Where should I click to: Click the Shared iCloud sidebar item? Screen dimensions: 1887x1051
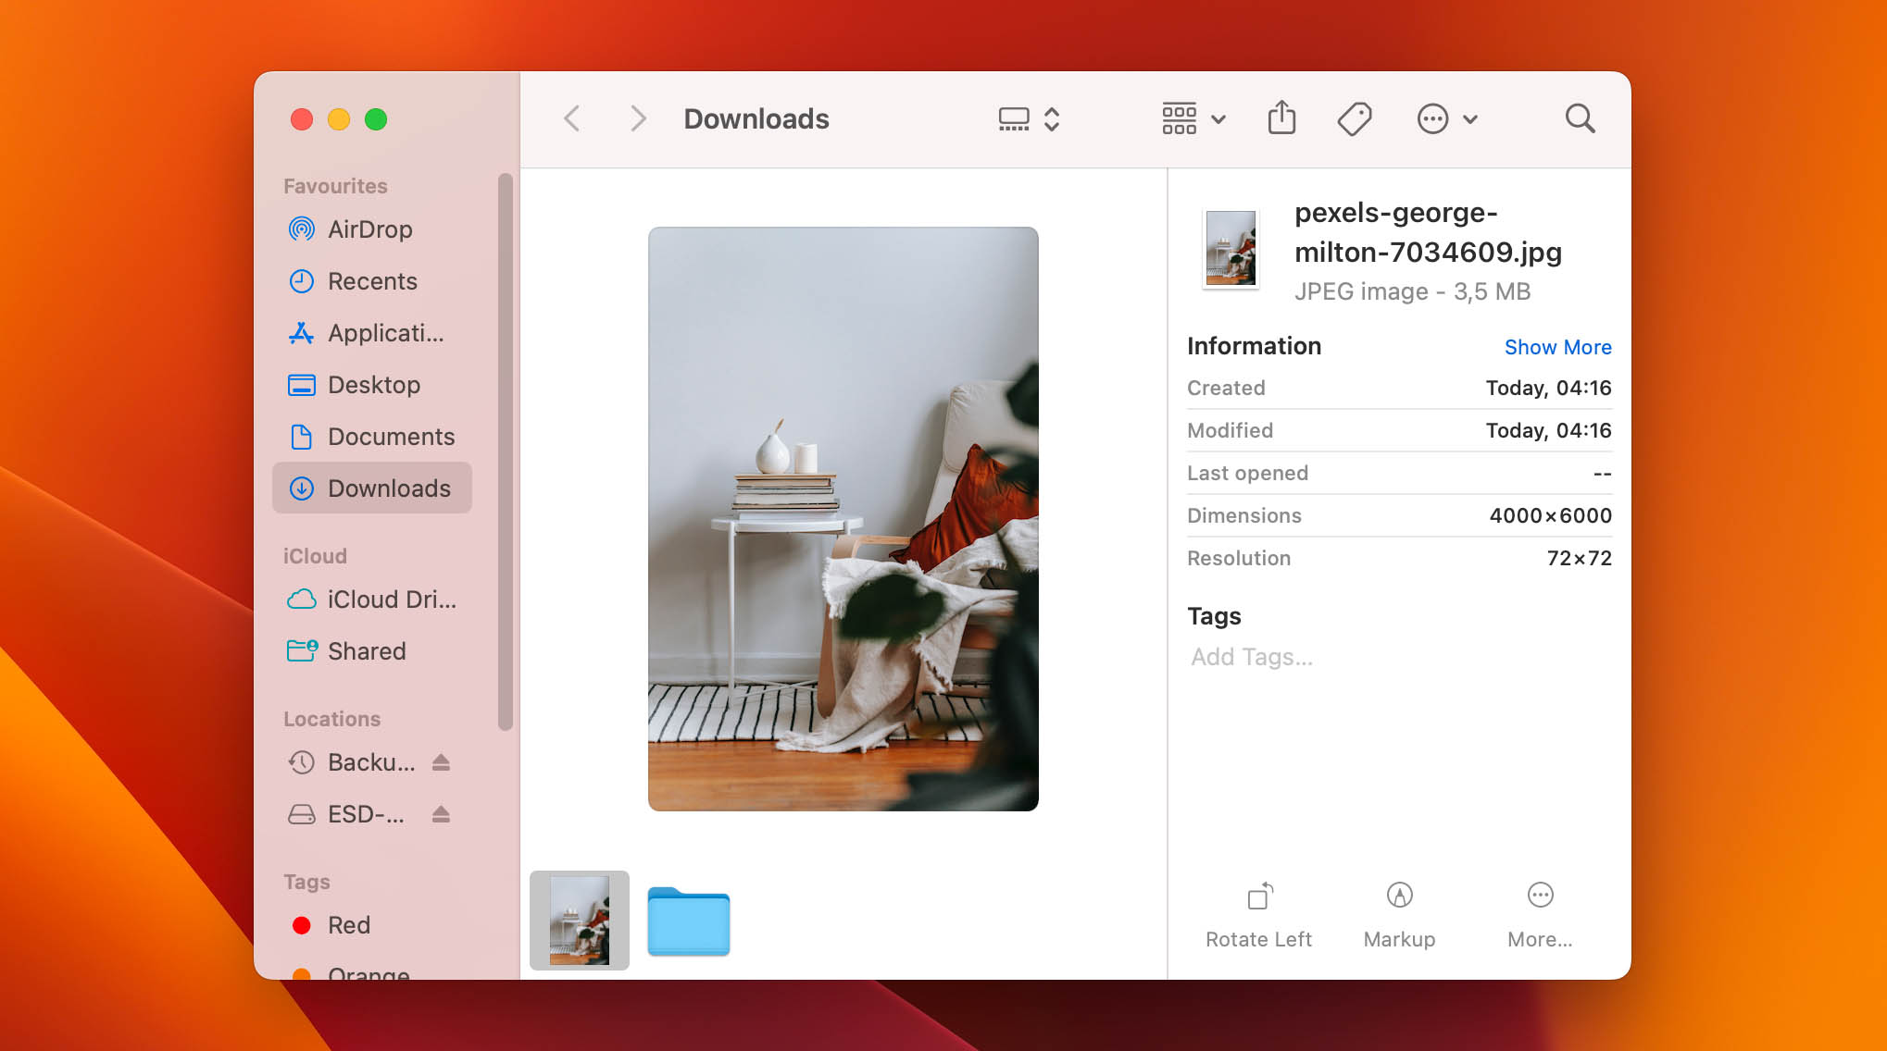coord(365,649)
